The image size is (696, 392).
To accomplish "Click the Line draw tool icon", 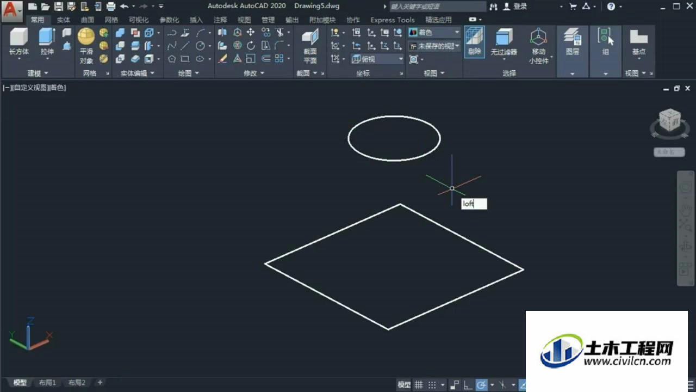I will (185, 46).
